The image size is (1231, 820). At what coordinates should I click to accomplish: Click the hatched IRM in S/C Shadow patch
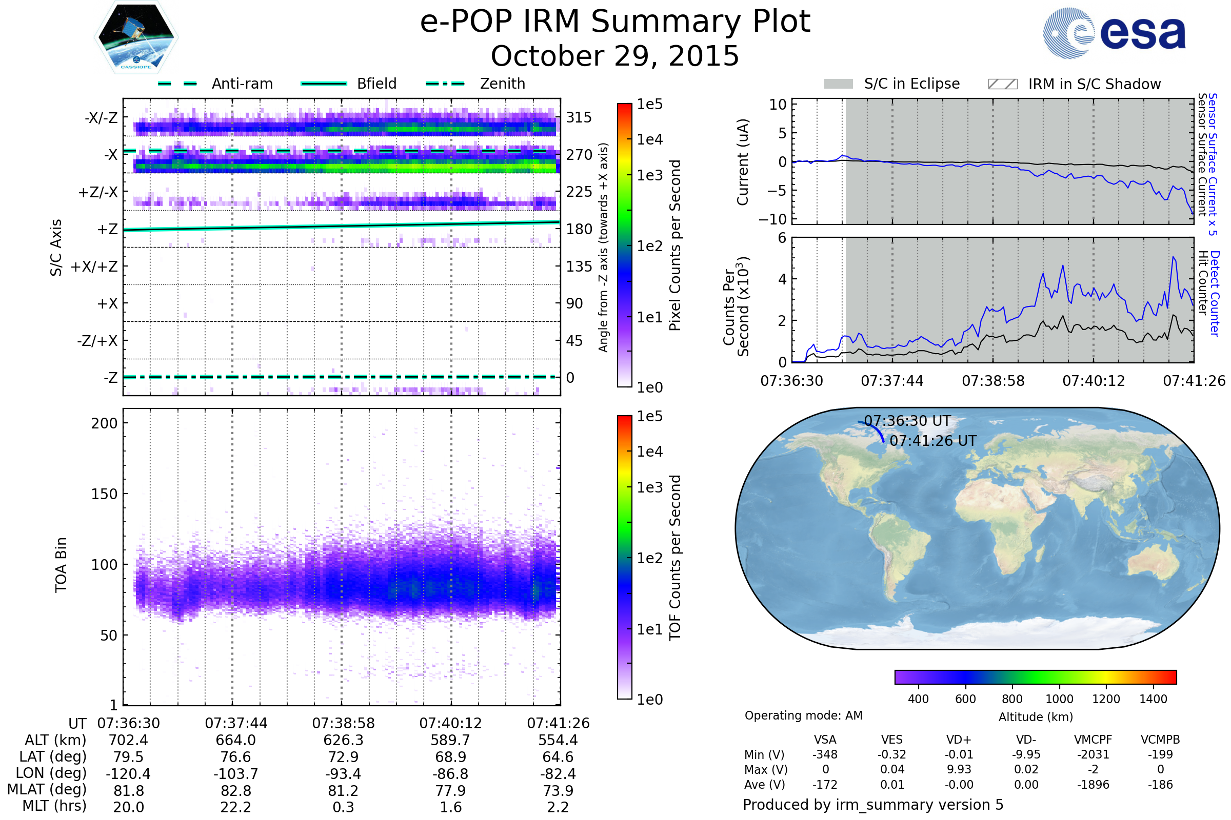(x=1002, y=84)
